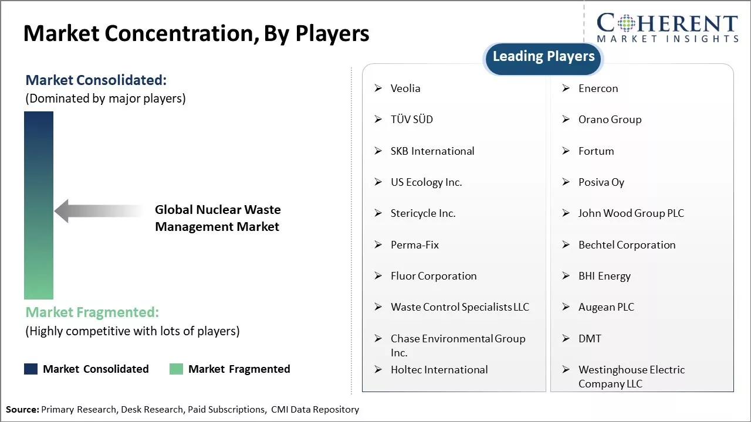Click the arrow bullet beside Perma-Fix

[x=378, y=245]
